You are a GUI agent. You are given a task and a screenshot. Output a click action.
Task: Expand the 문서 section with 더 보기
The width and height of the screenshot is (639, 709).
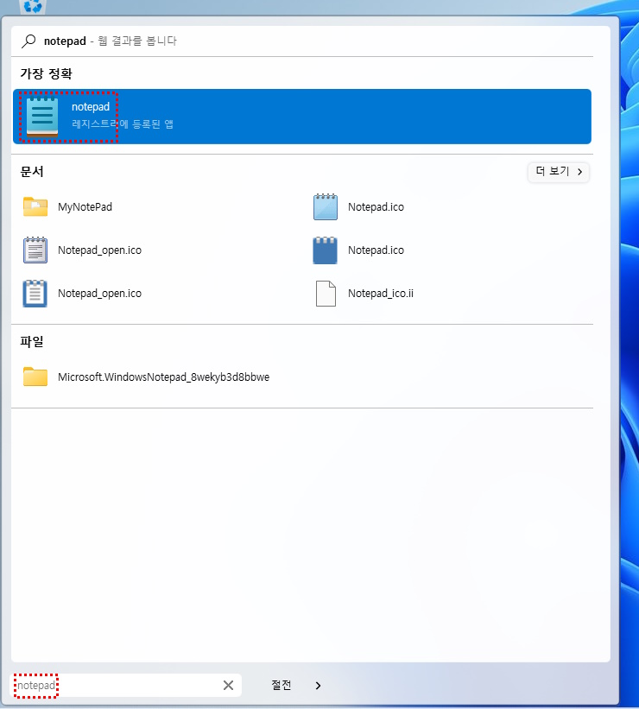pos(559,172)
